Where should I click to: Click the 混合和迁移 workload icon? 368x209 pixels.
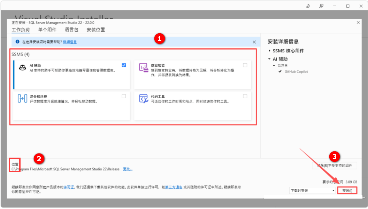click(23, 98)
